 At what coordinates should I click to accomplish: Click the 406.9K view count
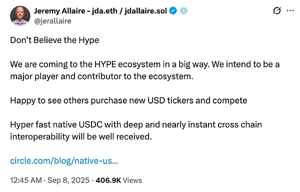pyautogui.click(x=108, y=180)
